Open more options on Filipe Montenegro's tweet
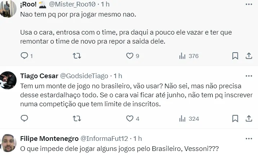The height and width of the screenshot is (156, 258). (249, 138)
